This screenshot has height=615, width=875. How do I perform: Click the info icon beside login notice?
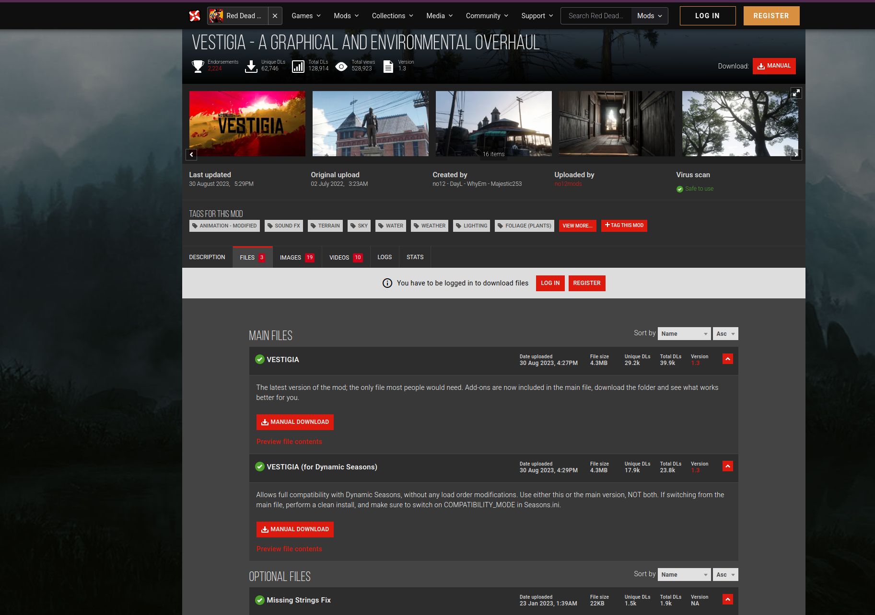pos(387,283)
